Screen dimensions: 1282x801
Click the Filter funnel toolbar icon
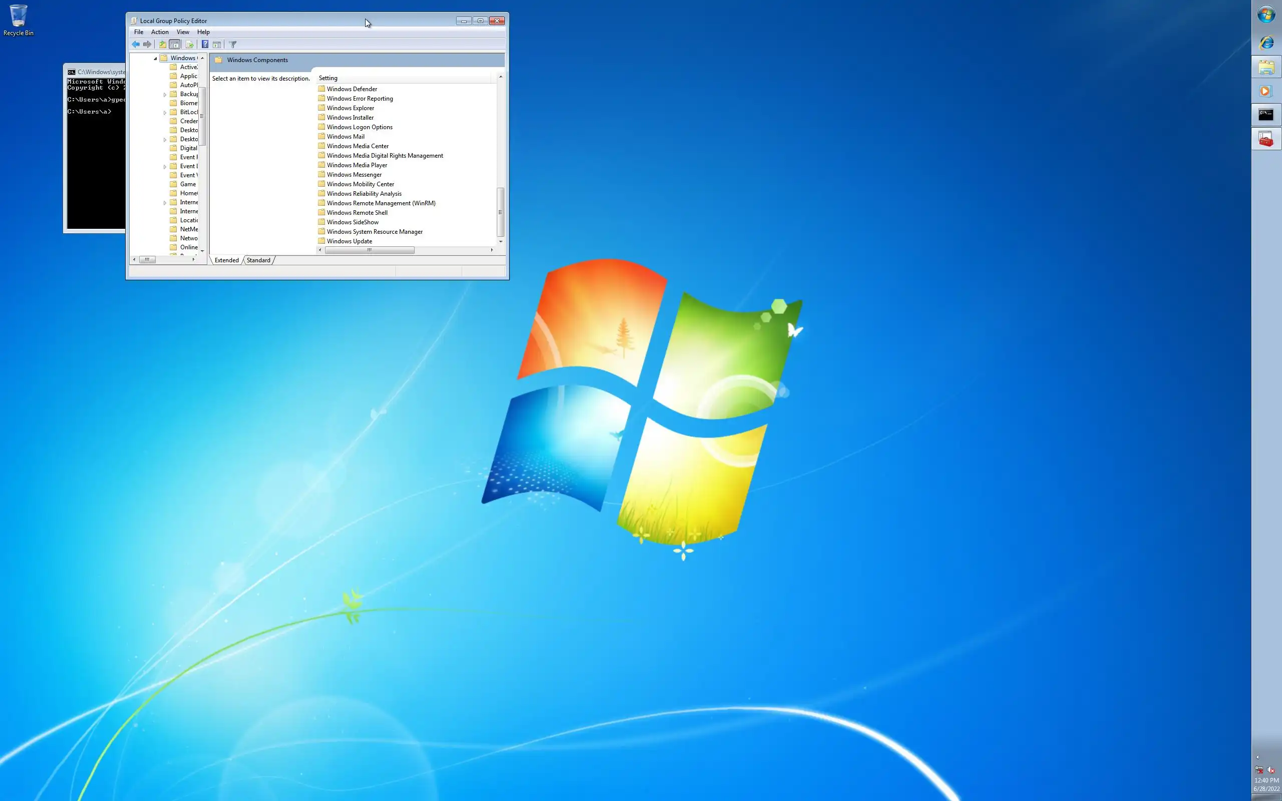232,45
